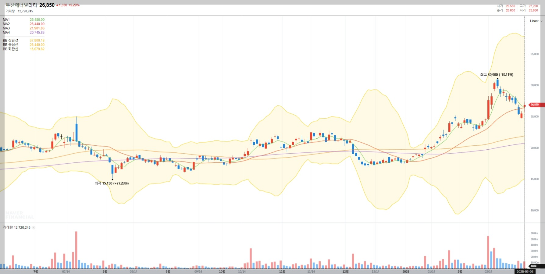
Task: Click the 12월 label on the time axis
Action: (345, 272)
